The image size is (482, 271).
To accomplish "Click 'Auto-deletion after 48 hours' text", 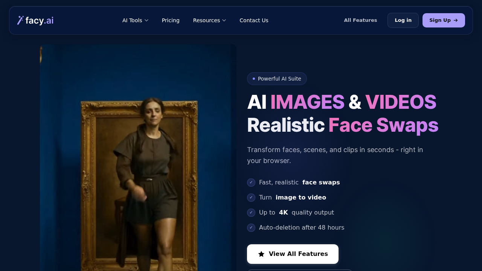I will pyautogui.click(x=302, y=228).
